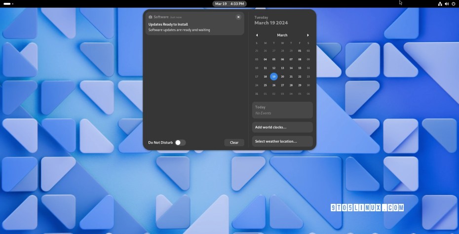Select March 25 in the calendar
The image size is (459, 234).
[x=265, y=85]
